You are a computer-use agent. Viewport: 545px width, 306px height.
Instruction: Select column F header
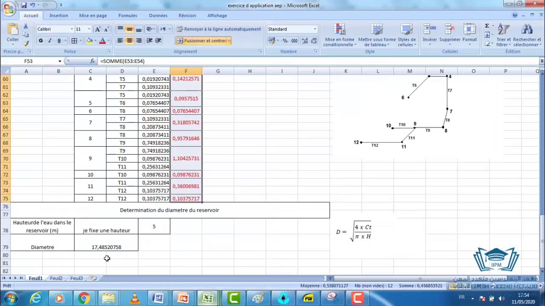tap(186, 71)
